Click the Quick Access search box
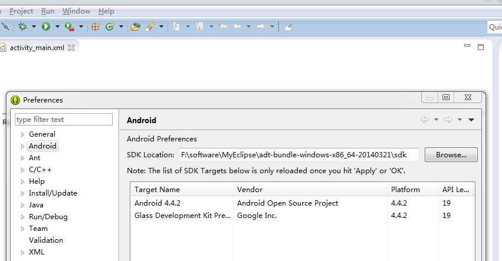Image resolution: width=502 pixels, height=261 pixels. pyautogui.click(x=495, y=27)
